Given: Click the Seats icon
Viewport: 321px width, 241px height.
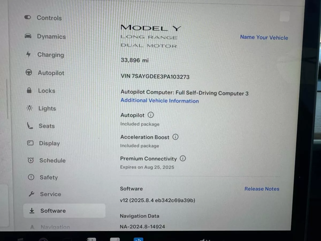Looking at the screenshot, I should click(x=30, y=126).
